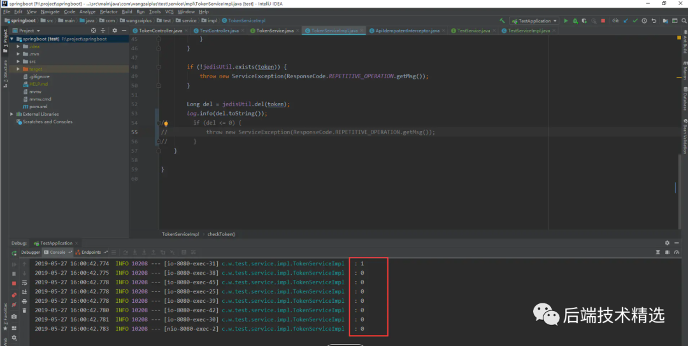The image size is (688, 346).
Task: Switch to ApiIdempotentInterceptor.java tab
Action: pyautogui.click(x=407, y=31)
